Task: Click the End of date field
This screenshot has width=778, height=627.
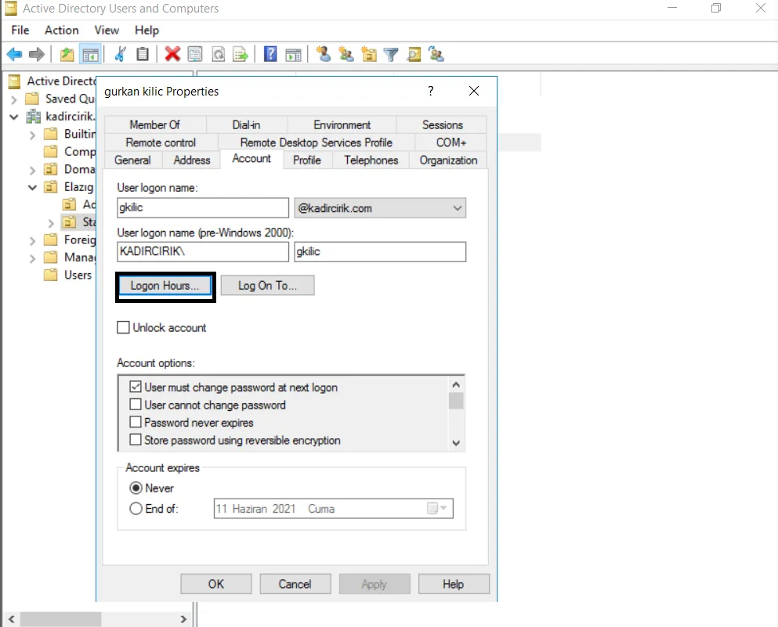Action: (x=334, y=509)
